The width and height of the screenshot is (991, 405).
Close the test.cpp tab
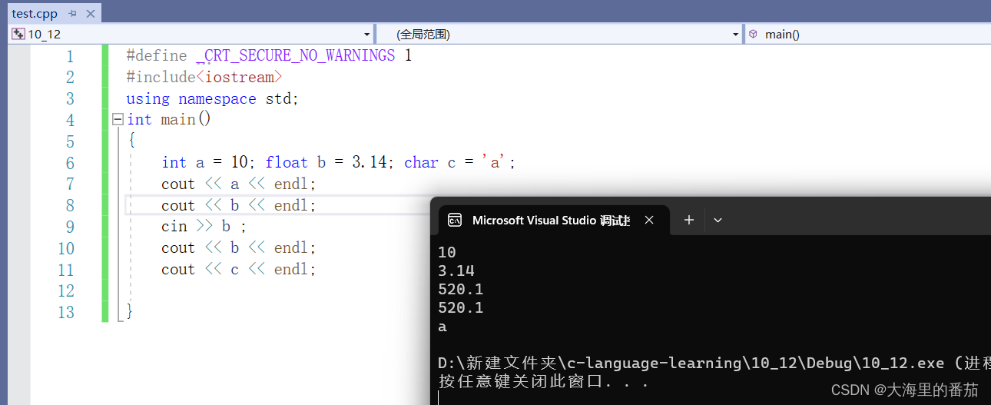(91, 14)
